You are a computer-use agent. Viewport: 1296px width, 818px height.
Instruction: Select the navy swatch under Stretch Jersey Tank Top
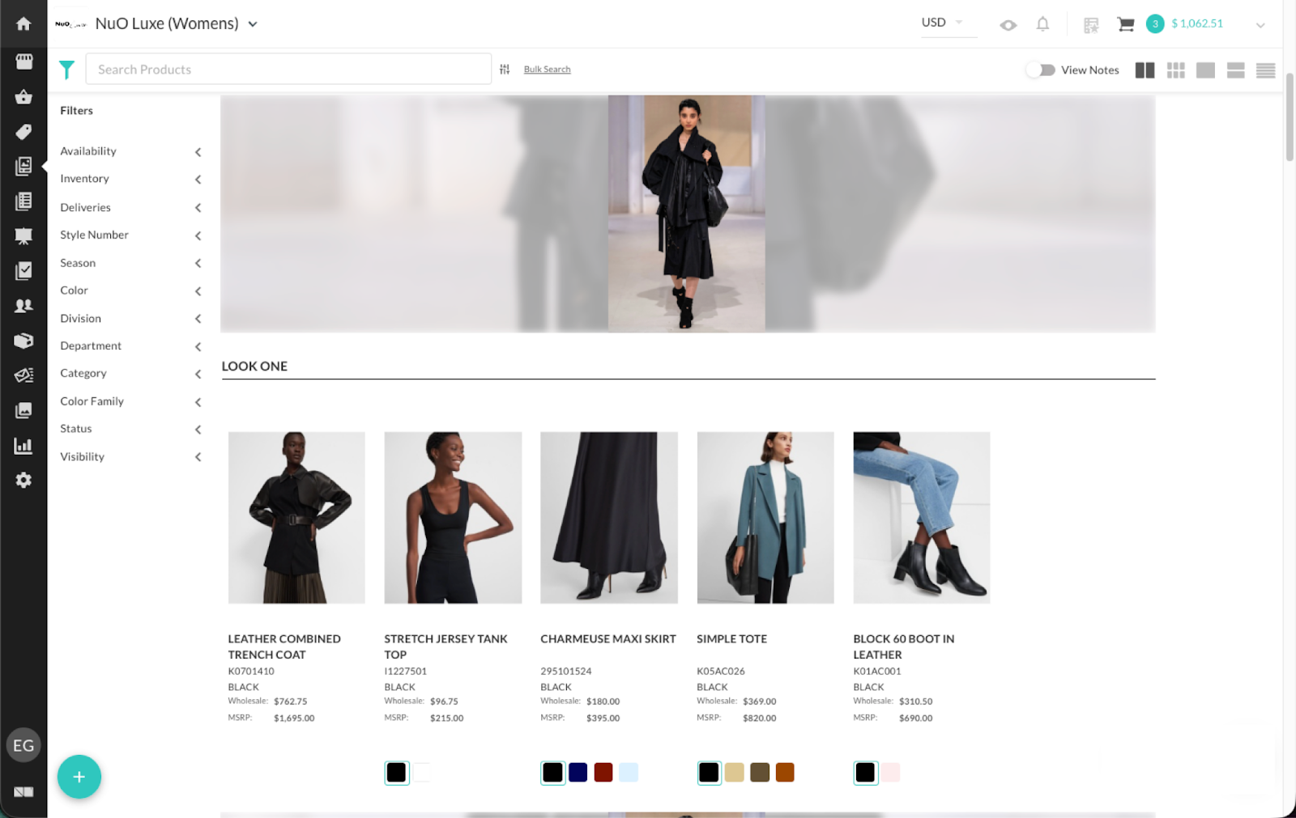click(578, 772)
